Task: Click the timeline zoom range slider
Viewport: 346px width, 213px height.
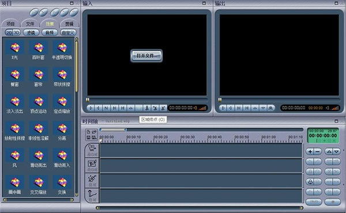Action: point(113,130)
